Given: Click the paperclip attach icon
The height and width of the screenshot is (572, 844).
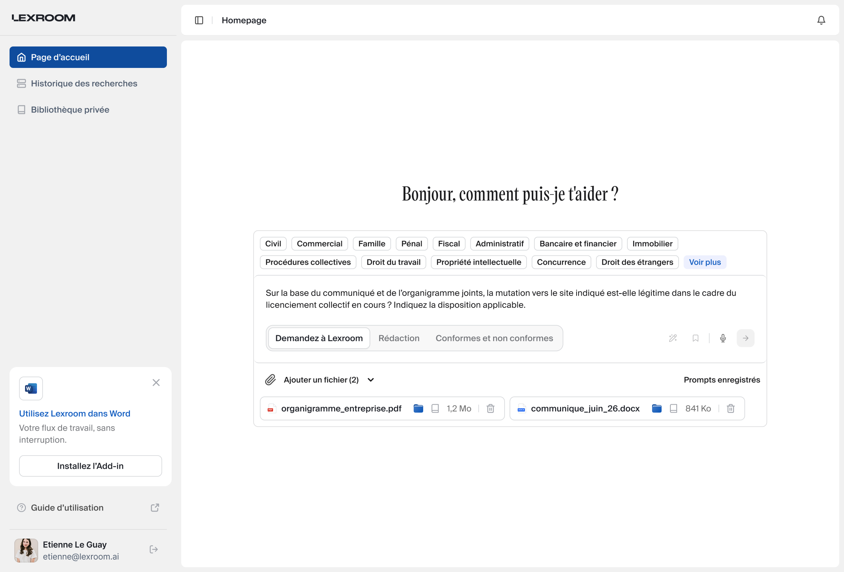Looking at the screenshot, I should pyautogui.click(x=270, y=380).
